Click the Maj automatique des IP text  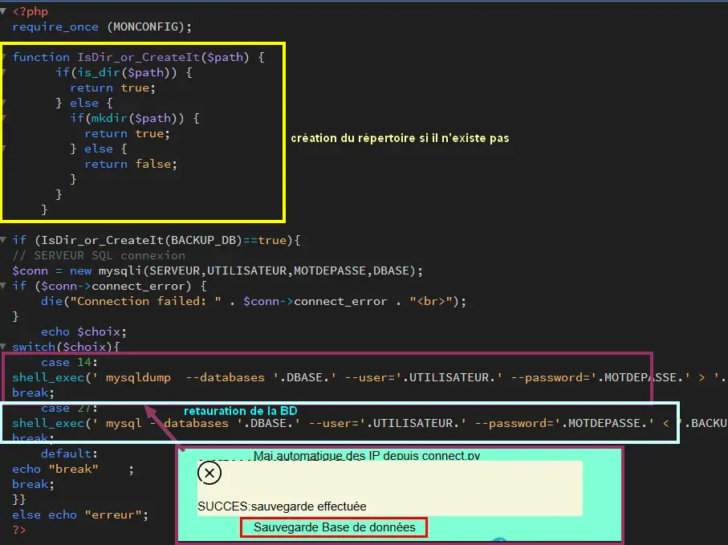point(367,456)
